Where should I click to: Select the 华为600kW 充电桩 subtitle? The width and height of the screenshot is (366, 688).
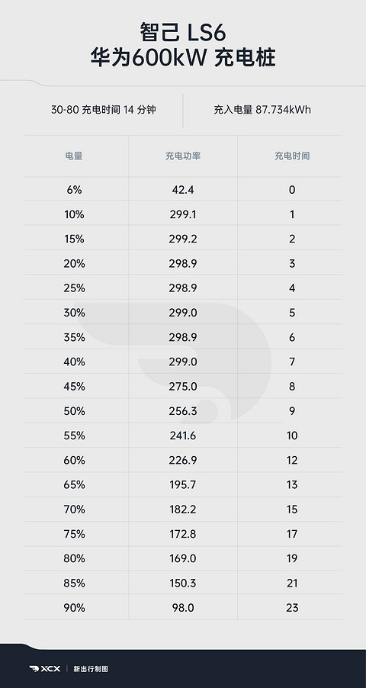click(x=183, y=58)
